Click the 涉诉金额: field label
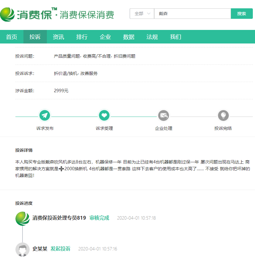This screenshot has width=255, height=260. pos(25,91)
